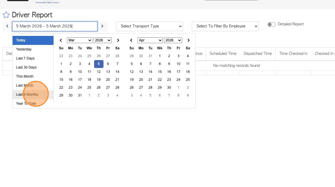Click the date range input field
The height and width of the screenshot is (187, 335).
pos(55,26)
